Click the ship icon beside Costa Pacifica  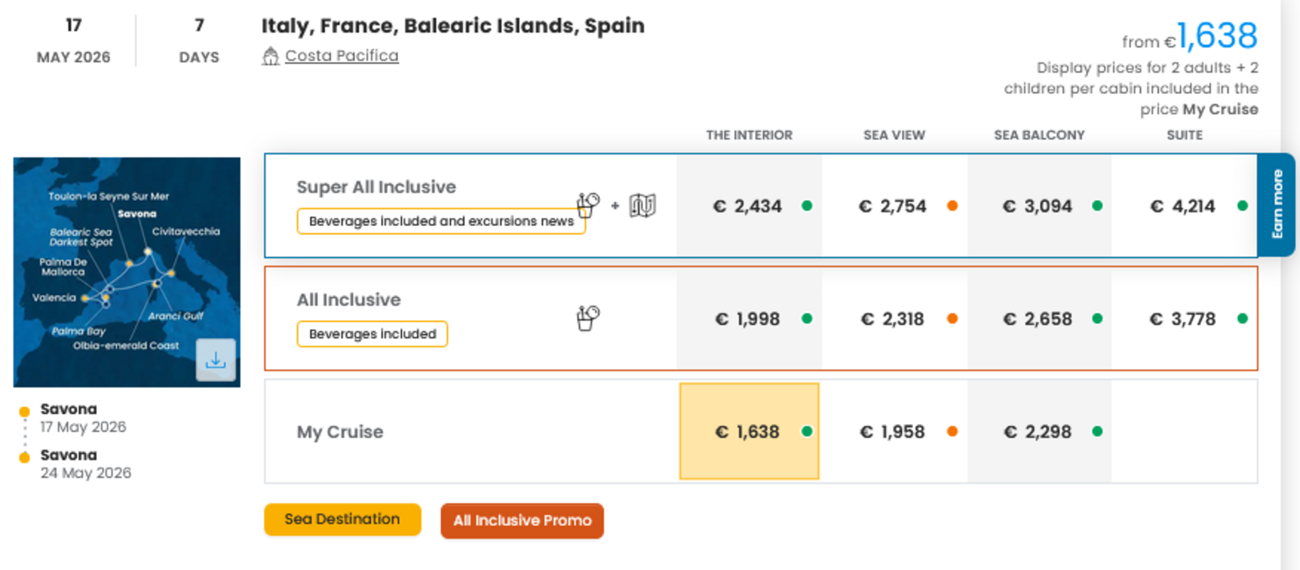pyautogui.click(x=270, y=56)
